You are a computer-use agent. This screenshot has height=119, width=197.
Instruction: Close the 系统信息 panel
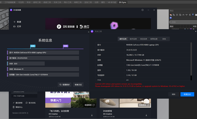pos(89,32)
